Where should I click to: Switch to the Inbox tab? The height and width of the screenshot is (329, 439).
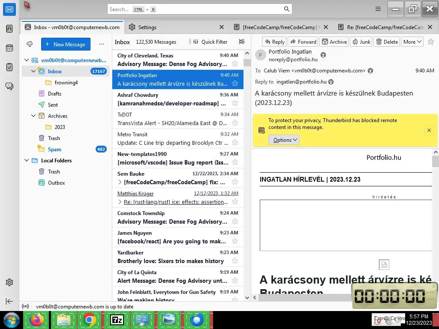coord(72,27)
